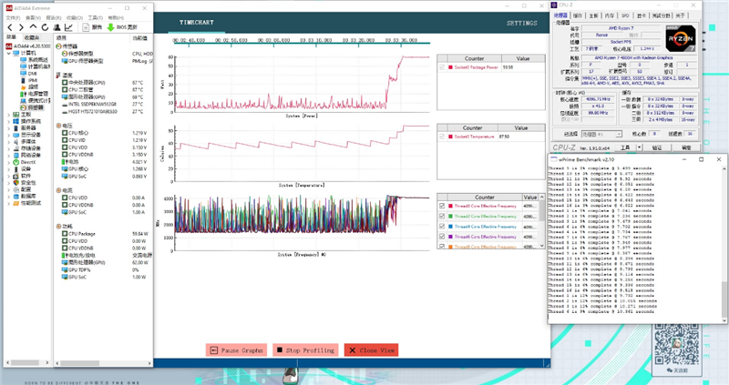Click Thread0 red color swatch

tap(450, 206)
